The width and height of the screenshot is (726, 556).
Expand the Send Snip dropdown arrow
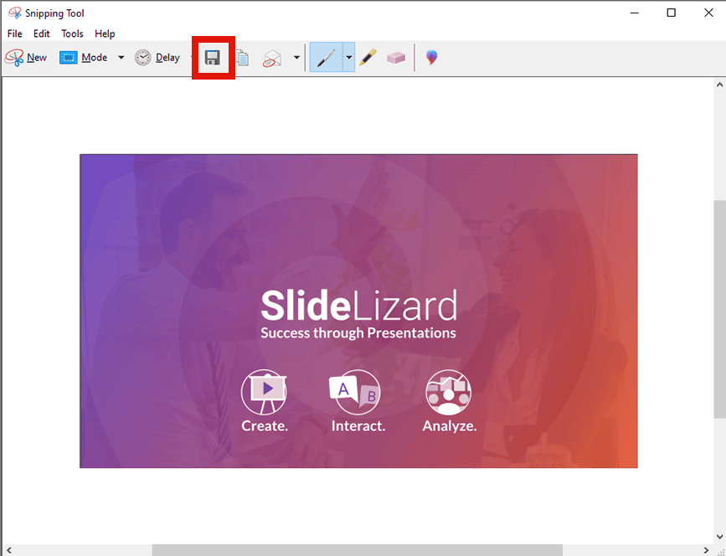(x=296, y=58)
